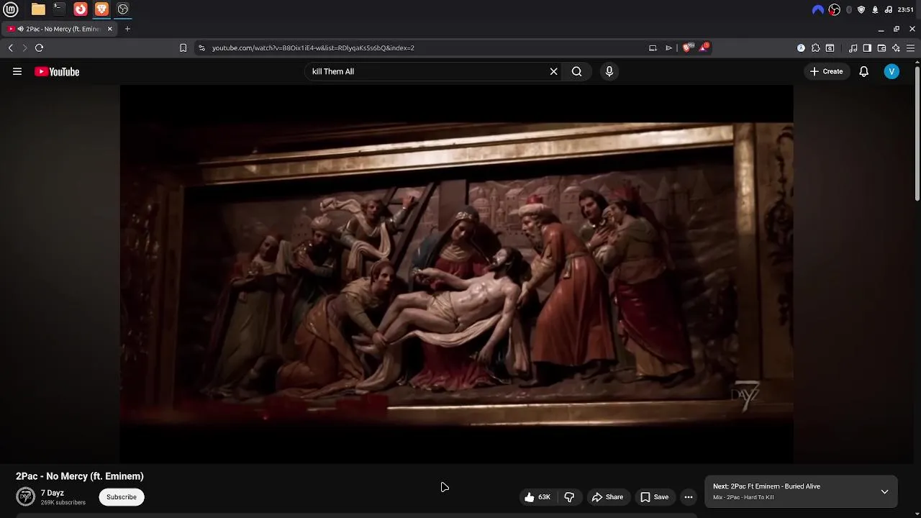View site settings in address bar

202,47
